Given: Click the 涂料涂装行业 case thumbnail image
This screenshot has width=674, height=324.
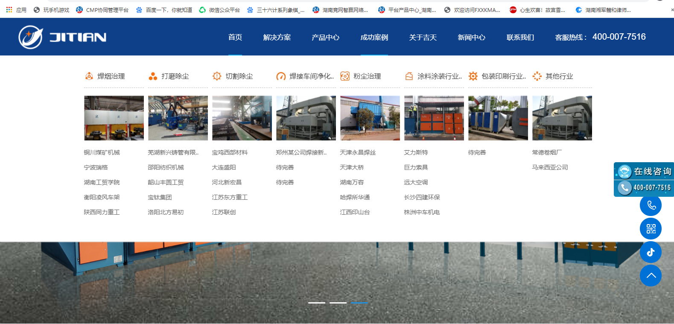Looking at the screenshot, I should (x=434, y=118).
